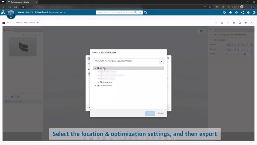Click the Dassault Systèmes 3DS logo

click(3, 12)
